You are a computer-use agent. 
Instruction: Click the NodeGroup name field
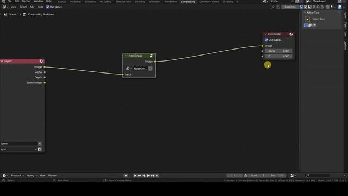[140, 69]
